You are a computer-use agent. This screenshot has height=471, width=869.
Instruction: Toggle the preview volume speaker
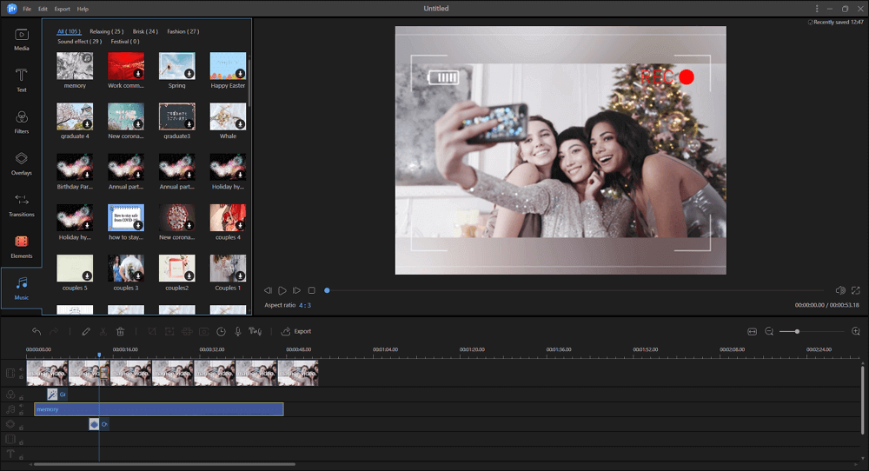pos(839,290)
